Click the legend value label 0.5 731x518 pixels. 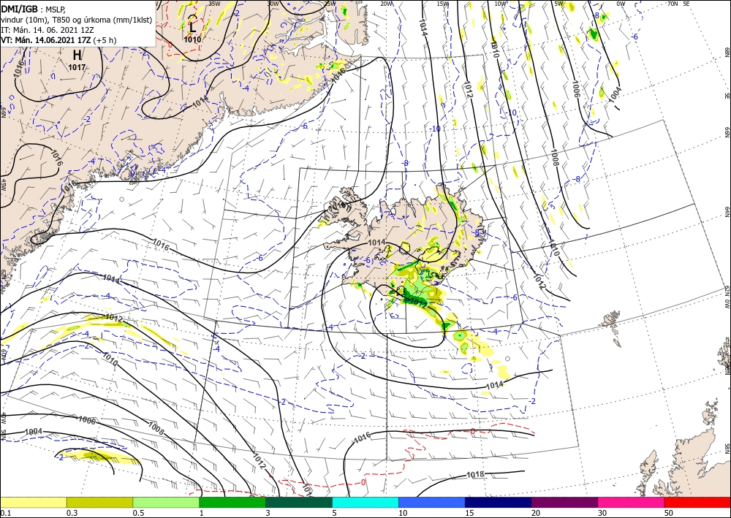[x=137, y=513]
